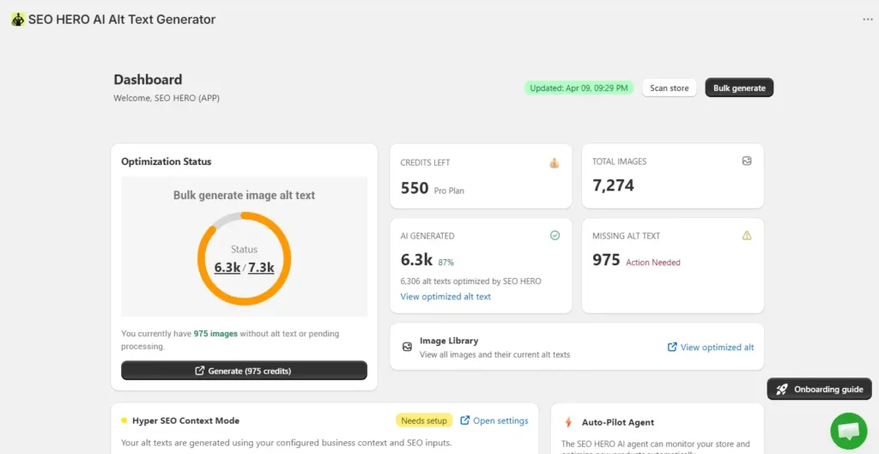This screenshot has width=879, height=454.
Task: Click the green checkmark icon in AI Generated
Action: point(555,236)
